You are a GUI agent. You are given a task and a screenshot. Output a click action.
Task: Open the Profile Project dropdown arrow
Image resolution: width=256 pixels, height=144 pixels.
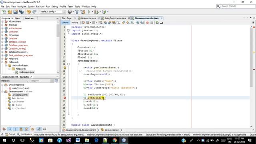point(108,12)
